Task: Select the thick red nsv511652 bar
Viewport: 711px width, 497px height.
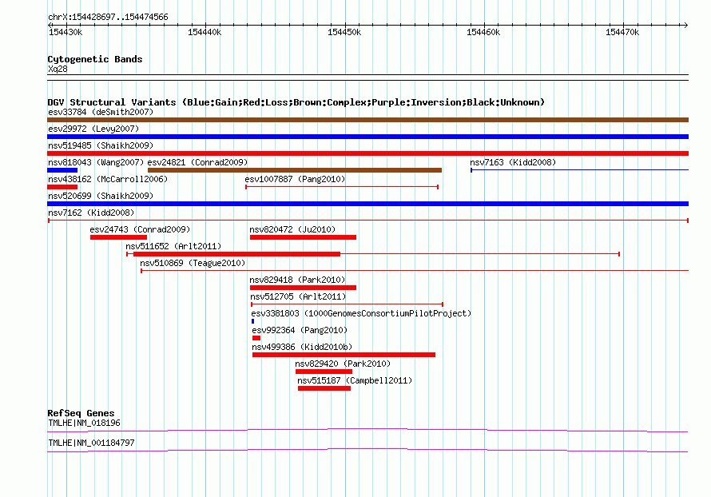Action: [236, 254]
